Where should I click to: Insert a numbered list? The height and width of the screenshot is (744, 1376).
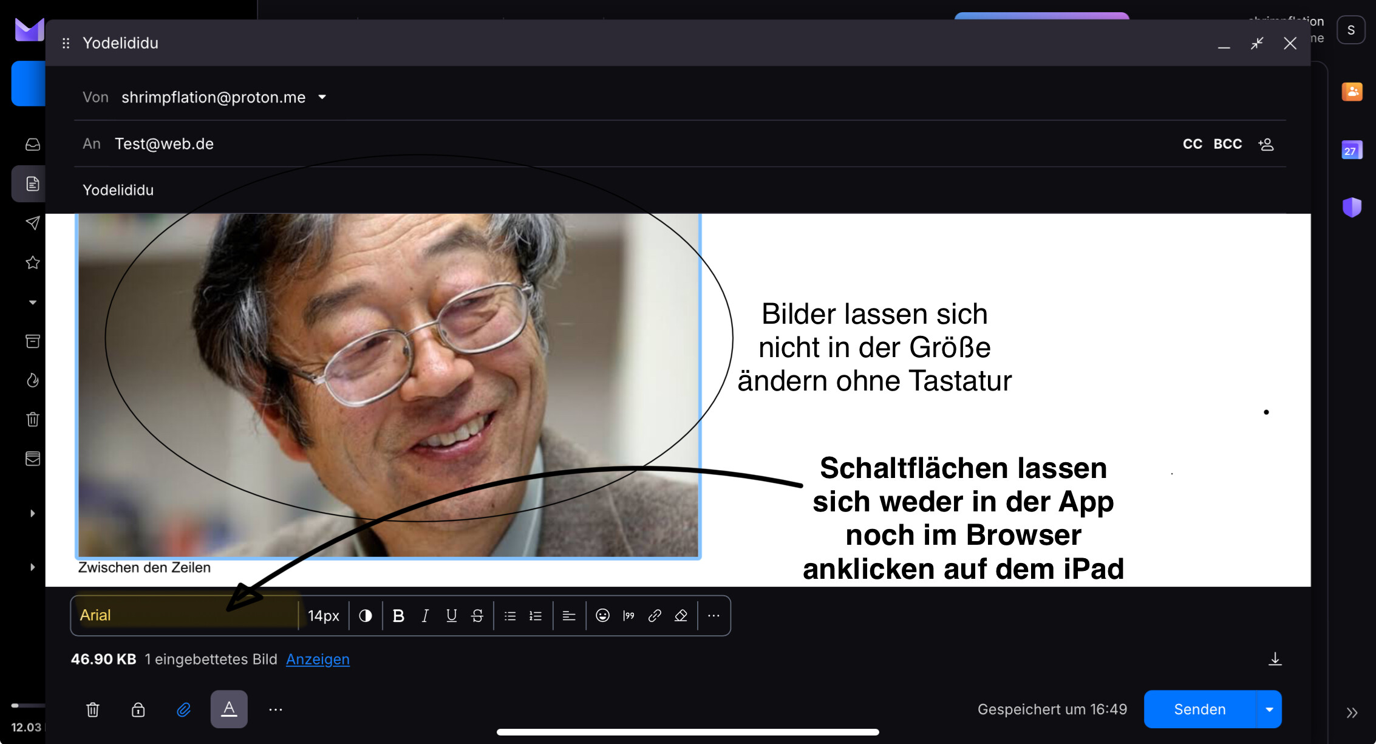tap(536, 616)
